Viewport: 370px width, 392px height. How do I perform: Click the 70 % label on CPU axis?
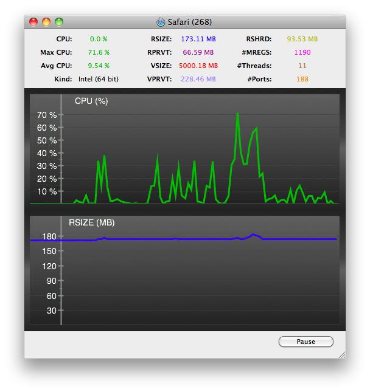(x=47, y=115)
